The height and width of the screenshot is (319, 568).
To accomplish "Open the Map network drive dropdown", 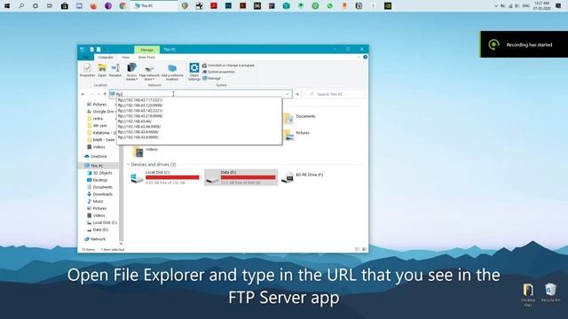I will pos(149,72).
